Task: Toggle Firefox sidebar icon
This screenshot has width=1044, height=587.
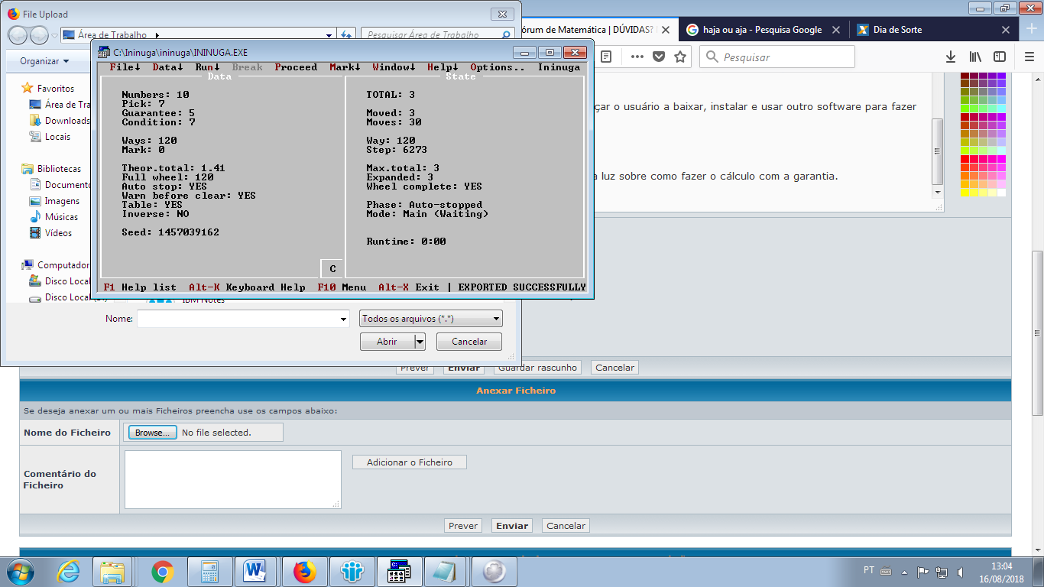Action: (x=999, y=57)
